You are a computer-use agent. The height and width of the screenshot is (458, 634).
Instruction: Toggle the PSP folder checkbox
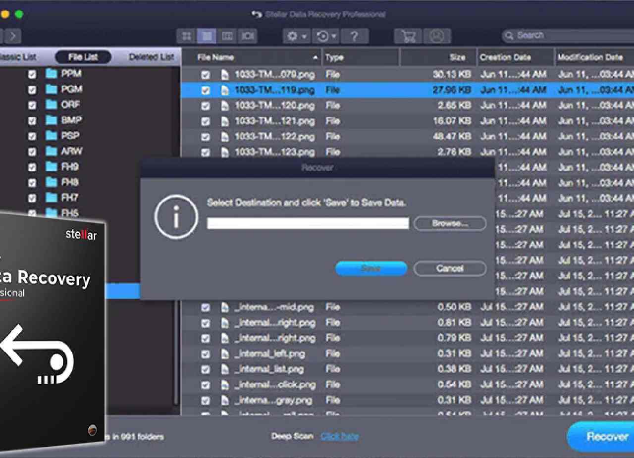click(32, 136)
